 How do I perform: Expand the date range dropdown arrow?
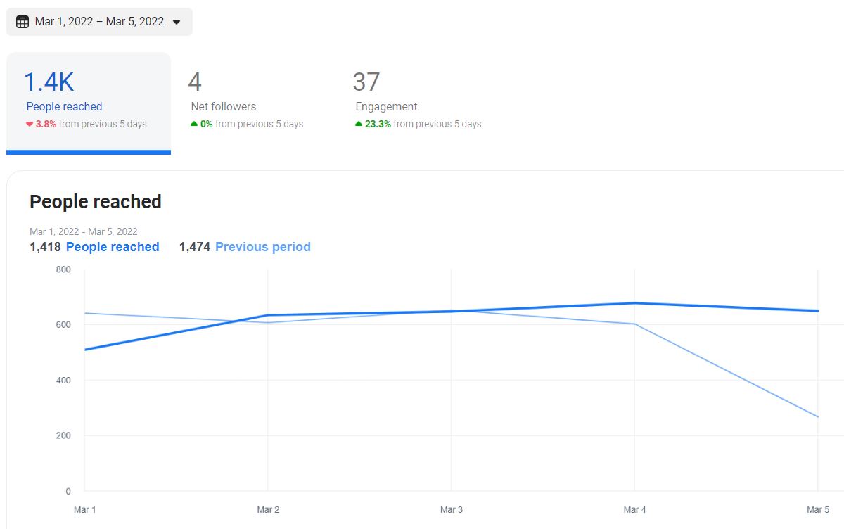pyautogui.click(x=177, y=22)
